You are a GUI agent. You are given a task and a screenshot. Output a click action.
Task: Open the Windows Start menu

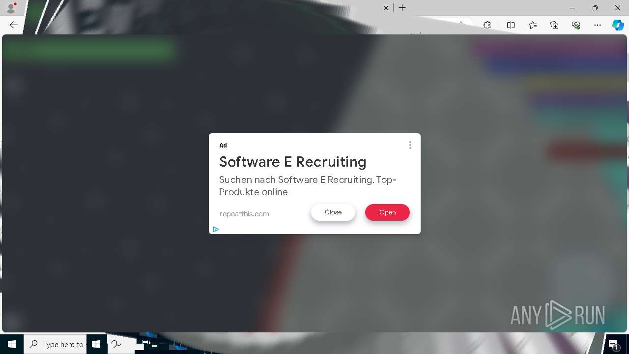click(x=12, y=344)
